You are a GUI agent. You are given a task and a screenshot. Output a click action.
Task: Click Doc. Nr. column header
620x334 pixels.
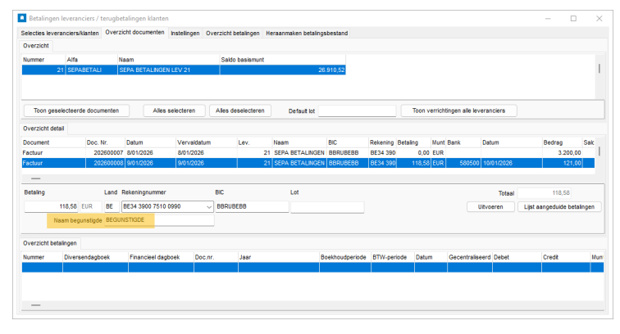(105, 142)
